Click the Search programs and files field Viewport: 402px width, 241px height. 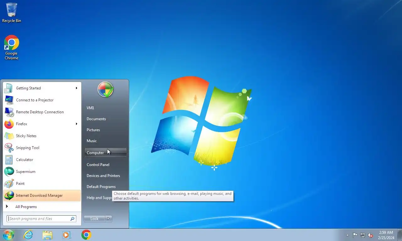(x=41, y=219)
